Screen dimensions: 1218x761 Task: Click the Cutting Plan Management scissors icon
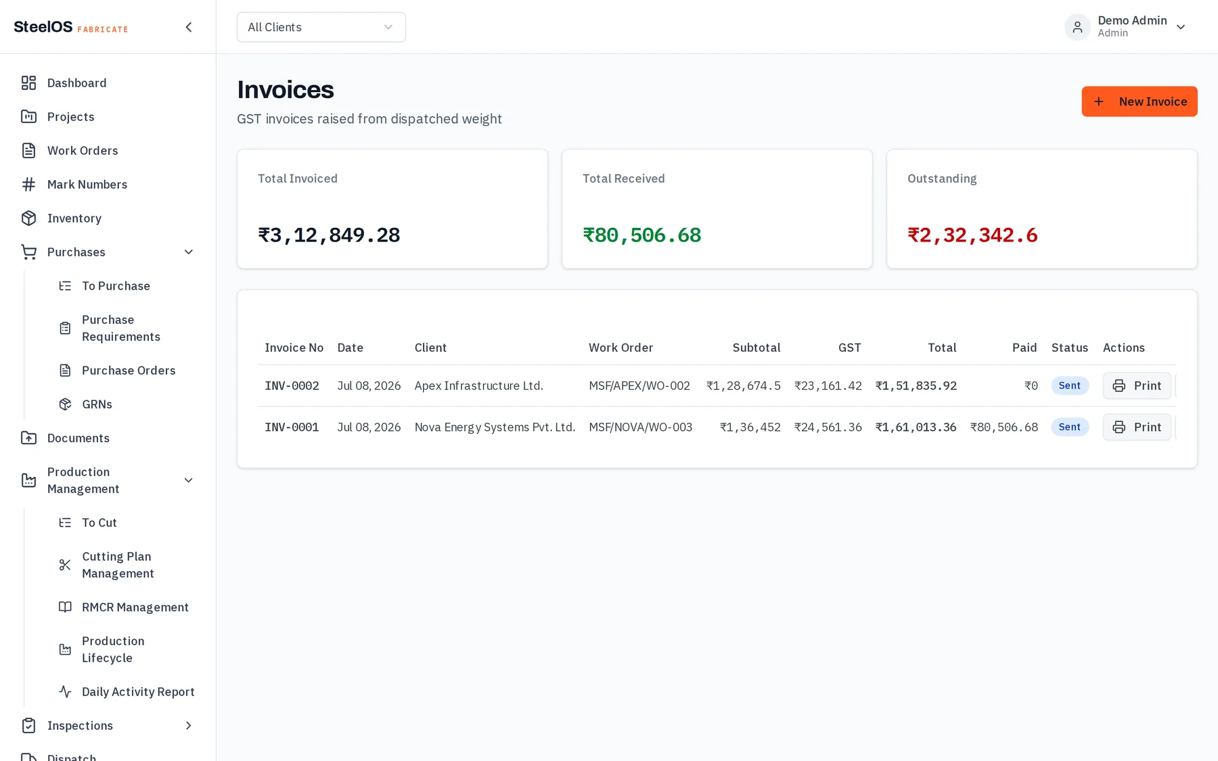click(x=65, y=565)
